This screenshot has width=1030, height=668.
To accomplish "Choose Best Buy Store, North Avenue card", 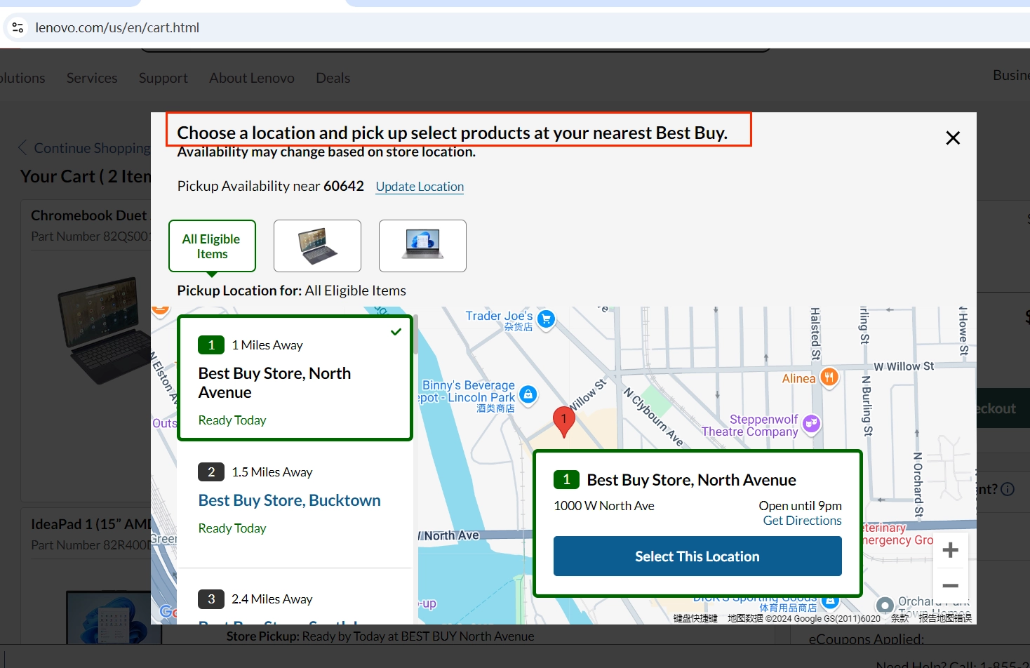I will (x=295, y=378).
